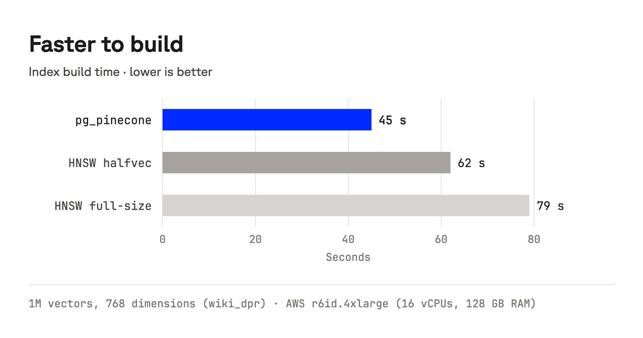This screenshot has height=338, width=643.
Task: Click the dark gray HNSW halfvec bar
Action: click(306, 163)
